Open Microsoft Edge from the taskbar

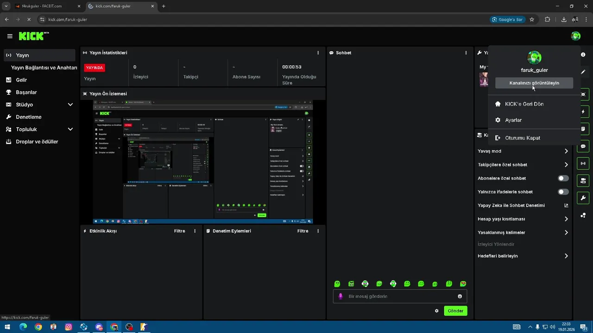(x=23, y=327)
